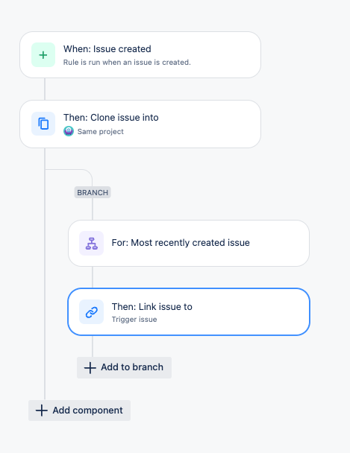Screen dimensions: 350x453
Task: Select the For: Most recently created issue card
Action: (x=189, y=243)
